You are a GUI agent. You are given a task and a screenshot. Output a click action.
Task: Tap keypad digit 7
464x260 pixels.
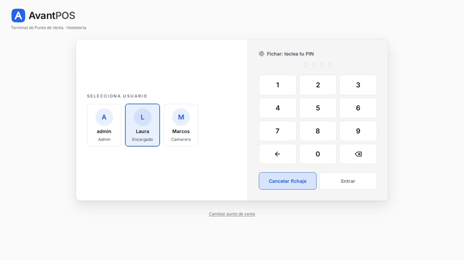[x=278, y=131]
